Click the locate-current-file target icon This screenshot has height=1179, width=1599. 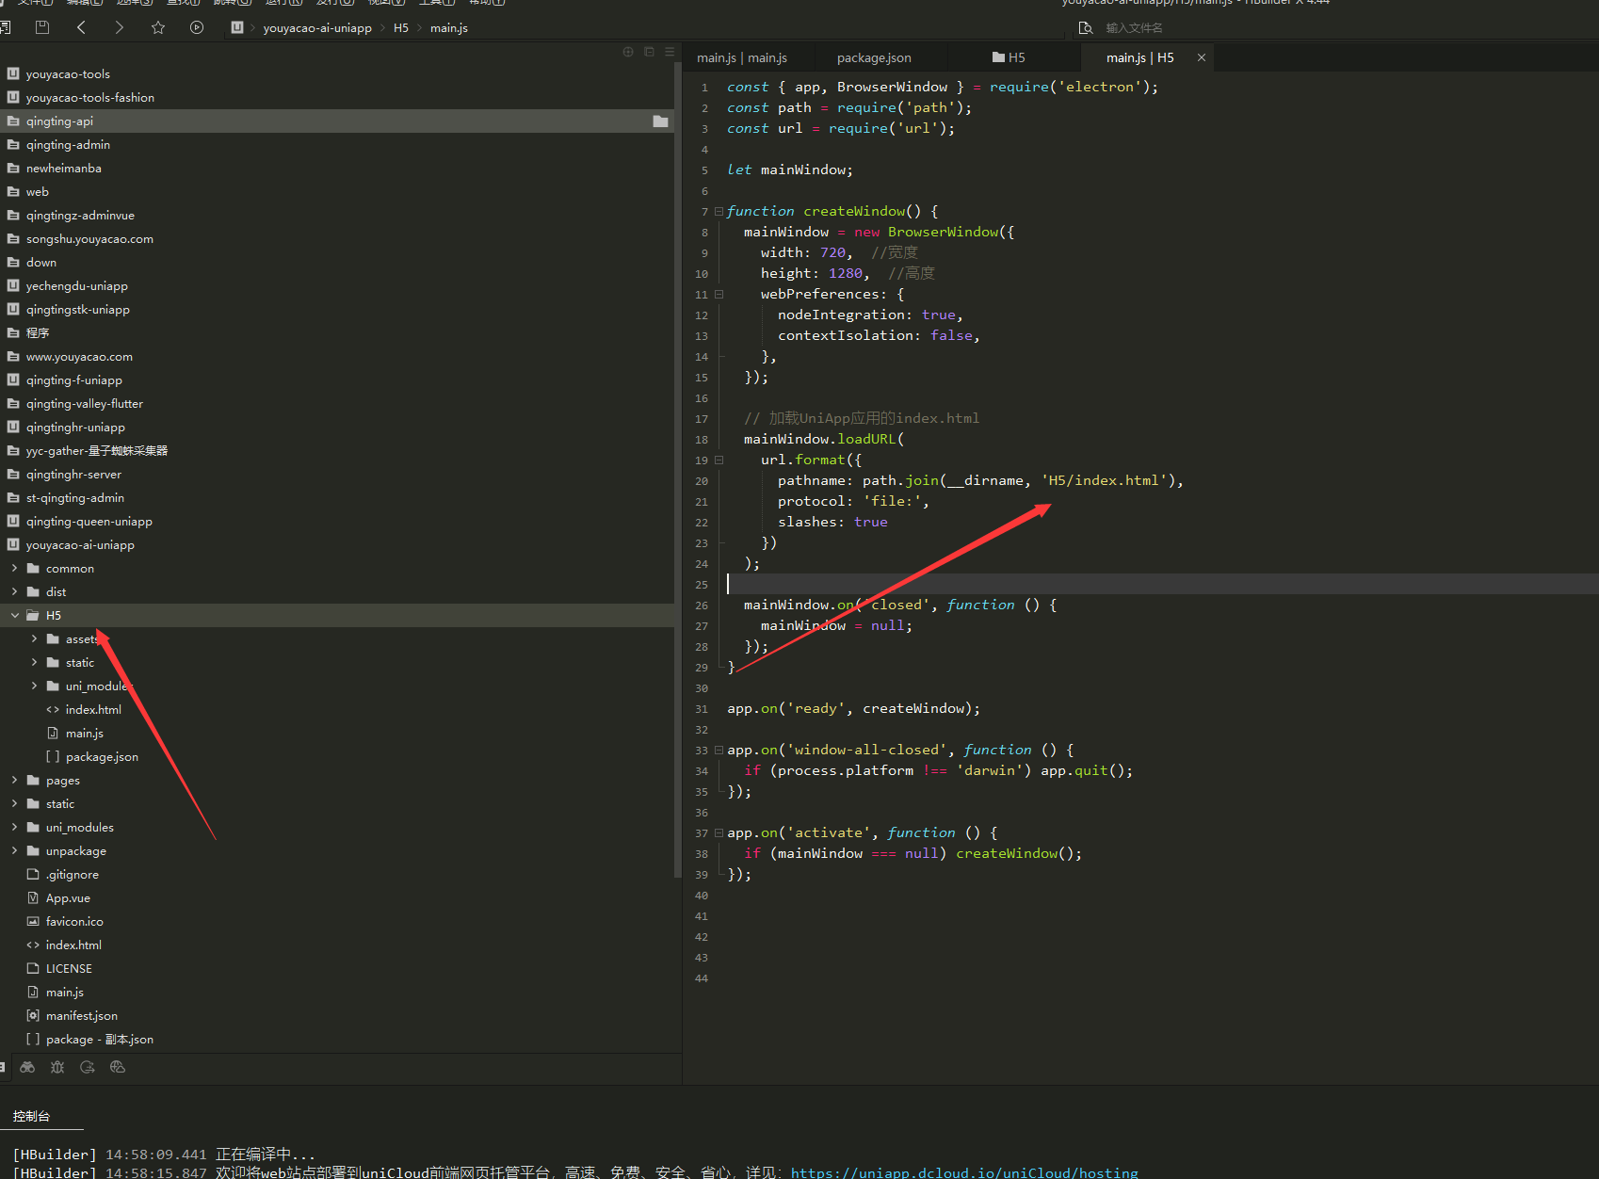pos(628,52)
